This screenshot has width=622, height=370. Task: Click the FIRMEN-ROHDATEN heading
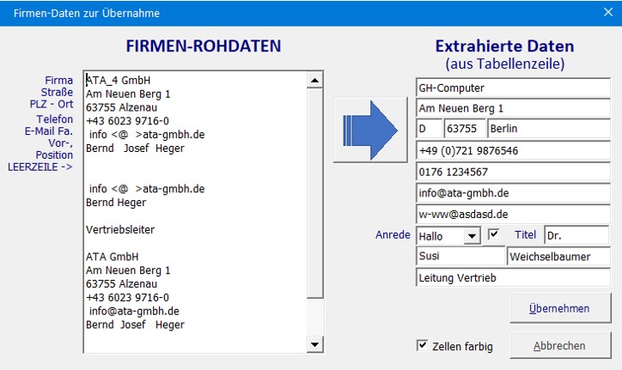click(x=204, y=46)
